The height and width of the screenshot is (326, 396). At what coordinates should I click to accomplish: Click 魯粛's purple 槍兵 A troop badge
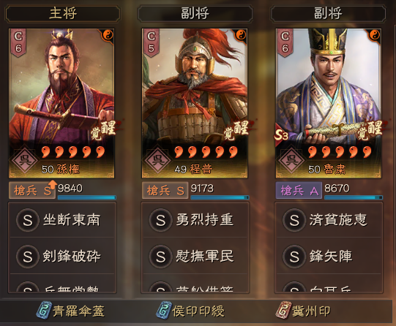click(x=299, y=190)
